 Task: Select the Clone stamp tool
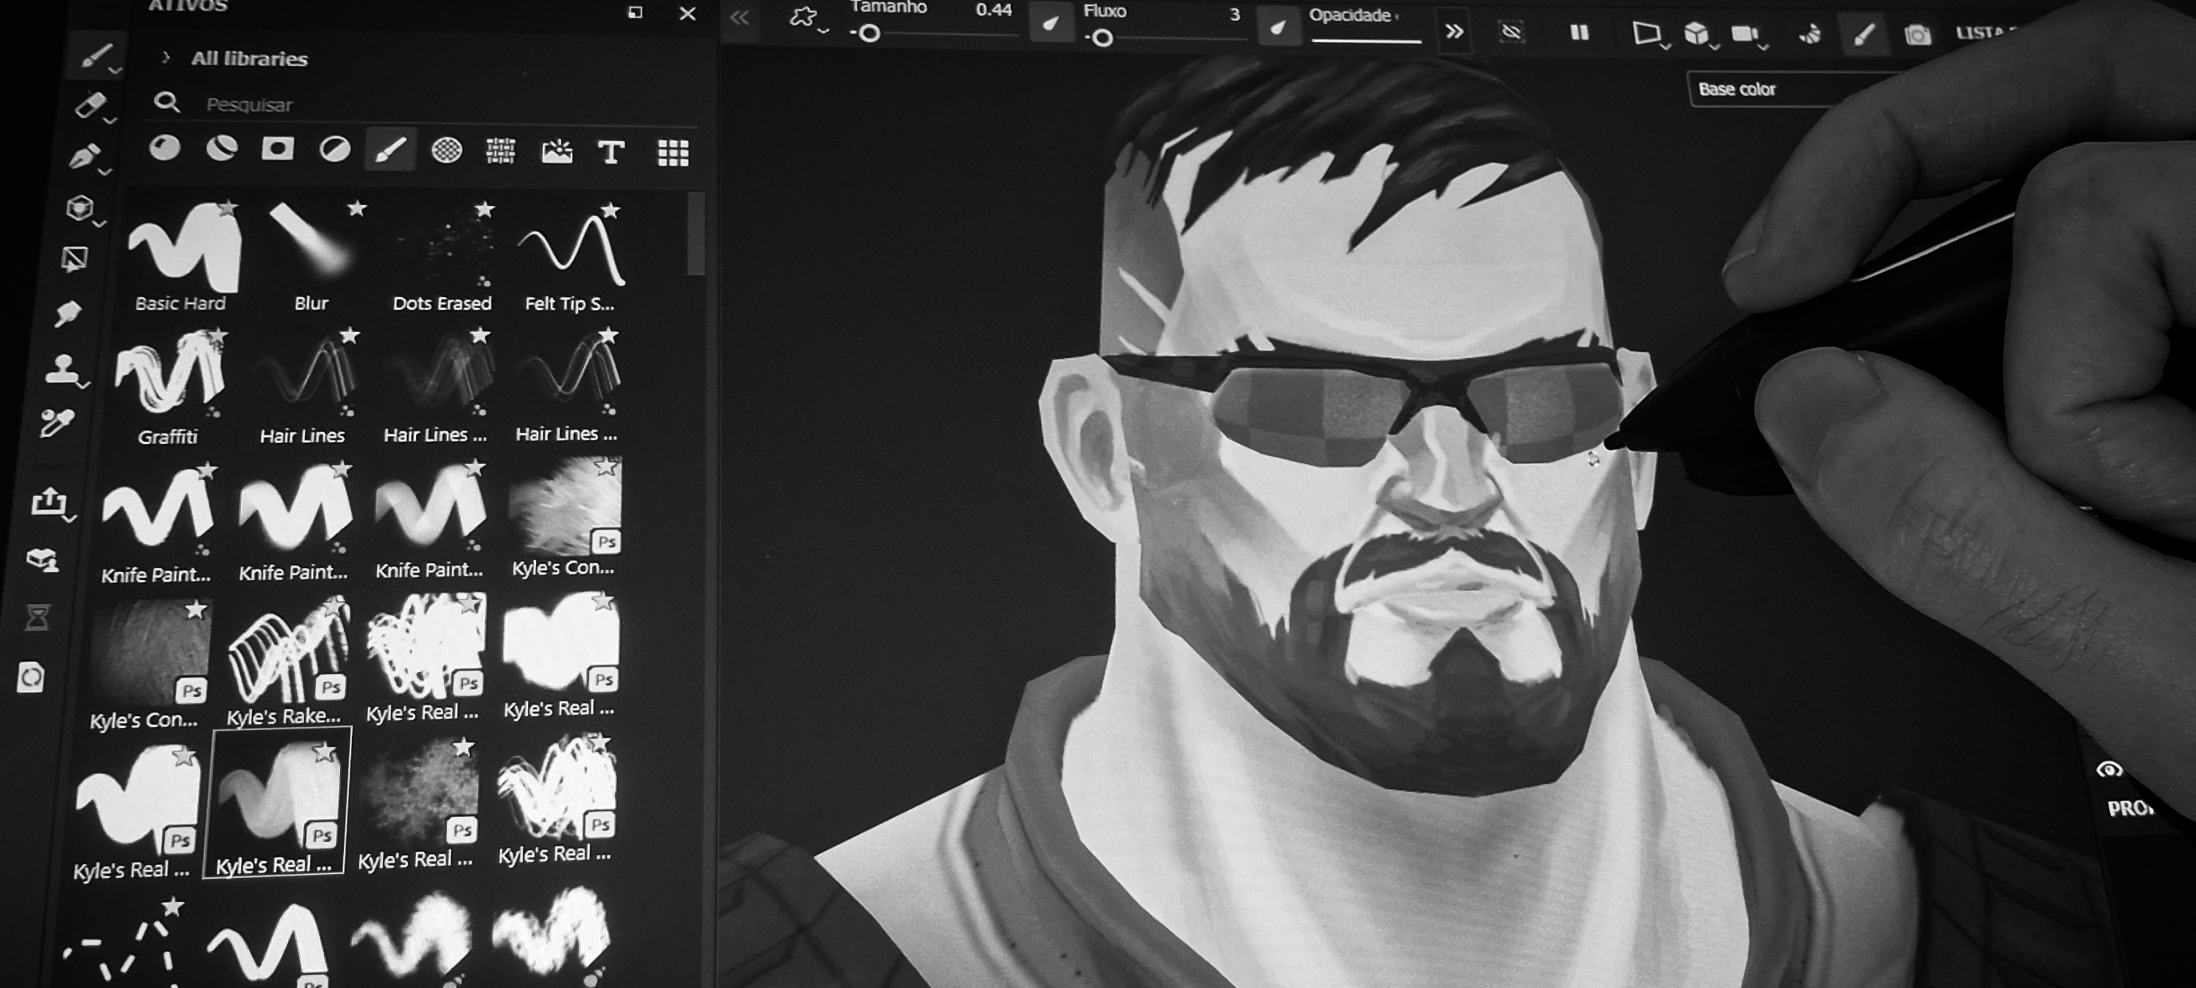62,370
